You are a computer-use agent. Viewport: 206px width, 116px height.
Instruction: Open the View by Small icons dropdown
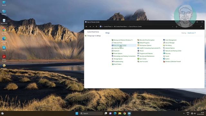(192, 33)
